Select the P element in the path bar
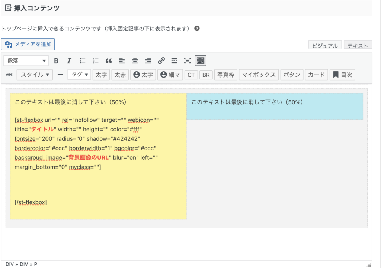The width and height of the screenshot is (381, 268). pyautogui.click(x=35, y=264)
